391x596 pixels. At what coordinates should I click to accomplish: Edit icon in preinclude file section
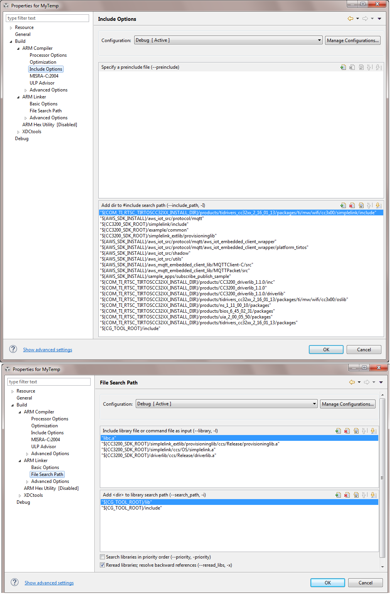361,67
